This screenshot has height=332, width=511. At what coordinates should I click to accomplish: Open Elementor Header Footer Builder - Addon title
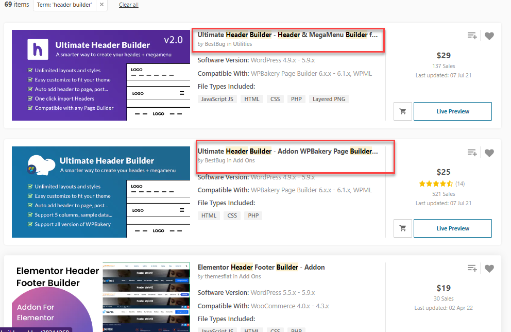point(261,267)
